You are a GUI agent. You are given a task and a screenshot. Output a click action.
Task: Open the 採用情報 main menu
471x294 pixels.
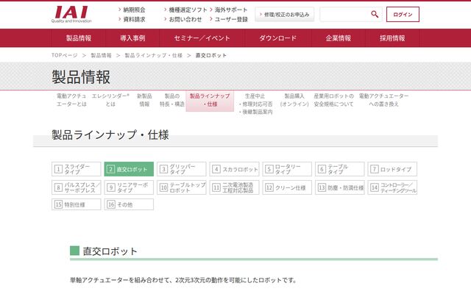click(392, 38)
